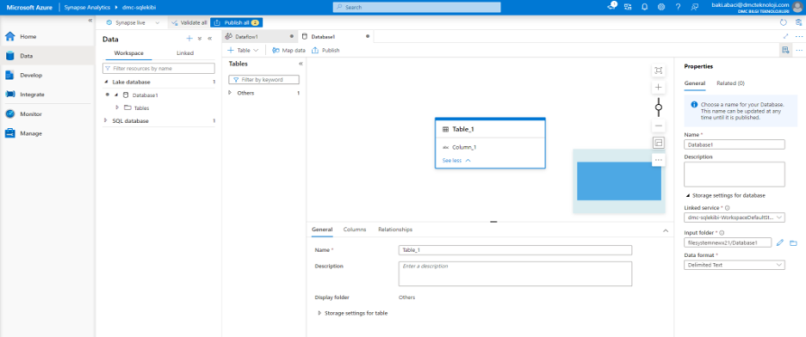Expand the SQL database section

click(x=107, y=121)
